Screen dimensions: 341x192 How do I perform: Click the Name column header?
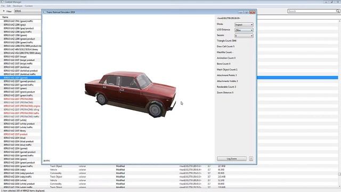[x=5, y=17]
